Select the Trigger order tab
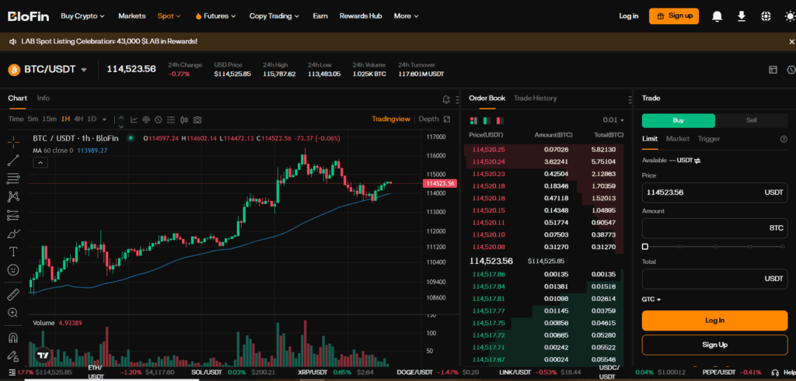796x381 pixels. (x=709, y=139)
